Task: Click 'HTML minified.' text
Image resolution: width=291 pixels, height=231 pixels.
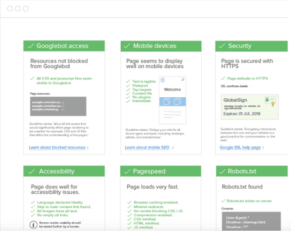Action: 147,223
